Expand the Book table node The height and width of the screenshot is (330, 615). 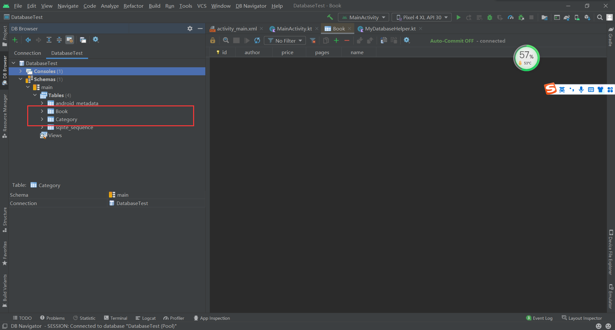pos(42,111)
